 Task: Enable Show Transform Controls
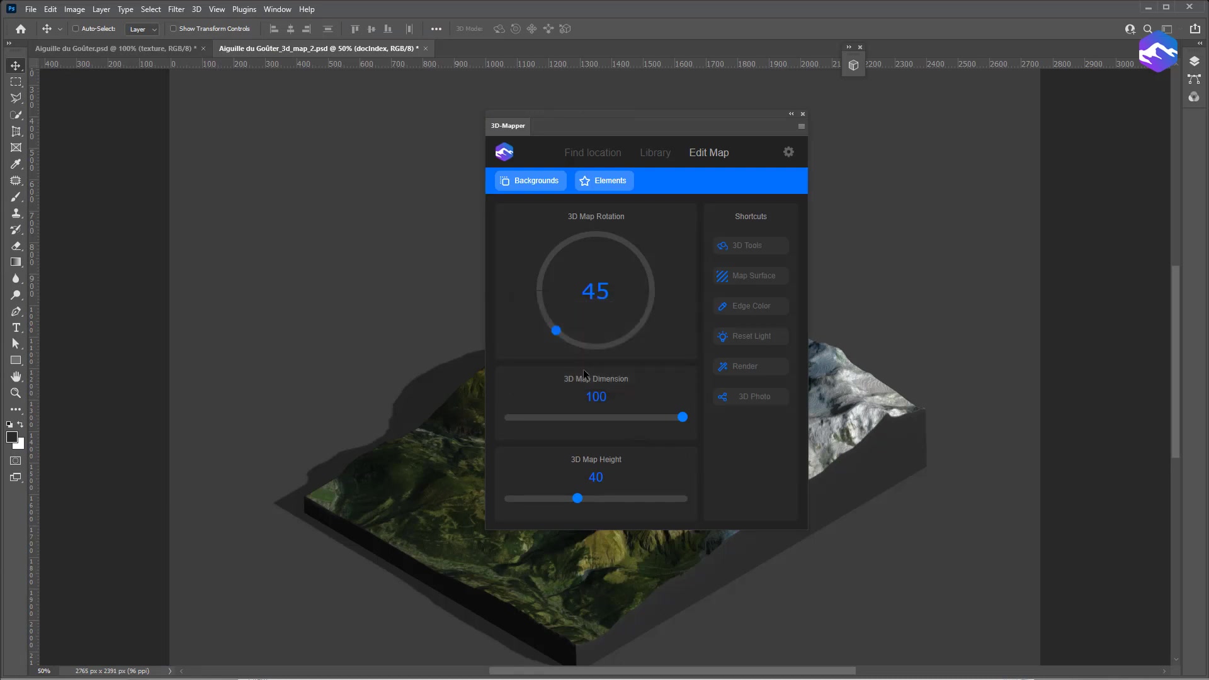[174, 28]
